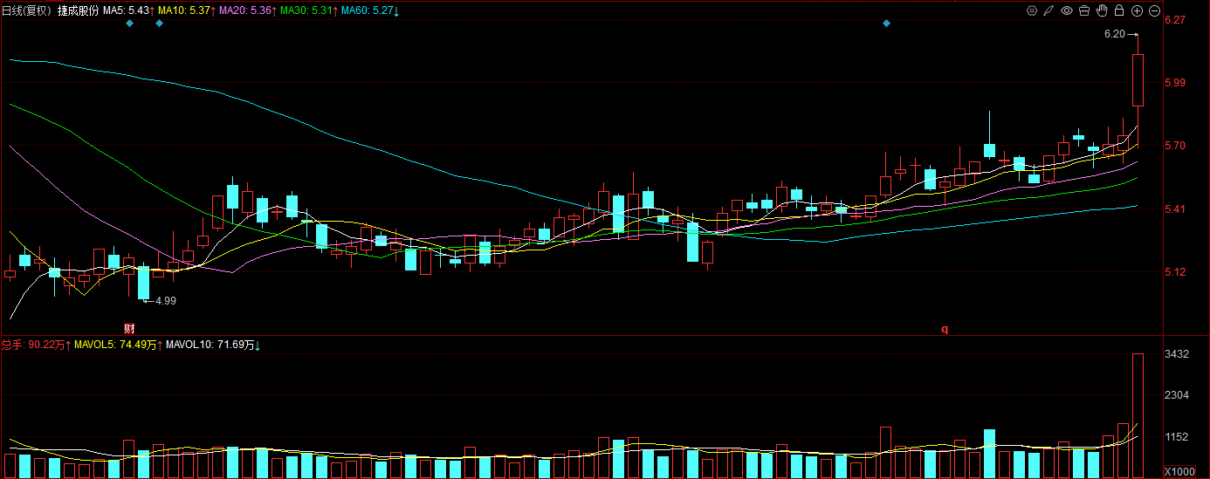Select the MAVOL10: 71.69万 label
Screen dimensions: 1210x479
pos(213,345)
